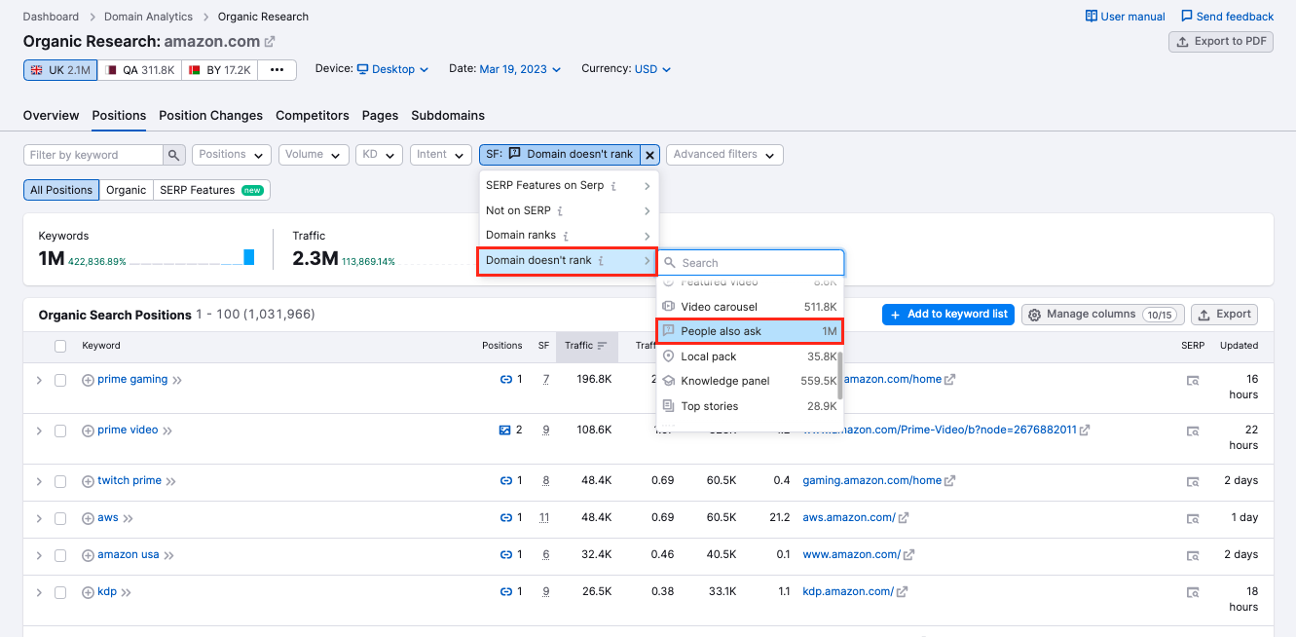Viewport: 1296px width, 637px height.
Task: Click info icon beside Domain ranks
Action: coord(566,236)
